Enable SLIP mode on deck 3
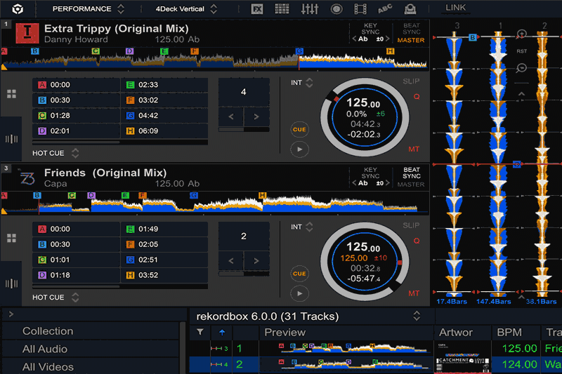Viewport: 562px width, 374px height. (x=411, y=225)
